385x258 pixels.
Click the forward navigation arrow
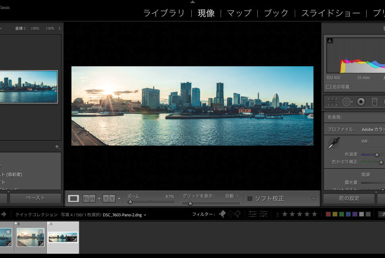click(4, 214)
